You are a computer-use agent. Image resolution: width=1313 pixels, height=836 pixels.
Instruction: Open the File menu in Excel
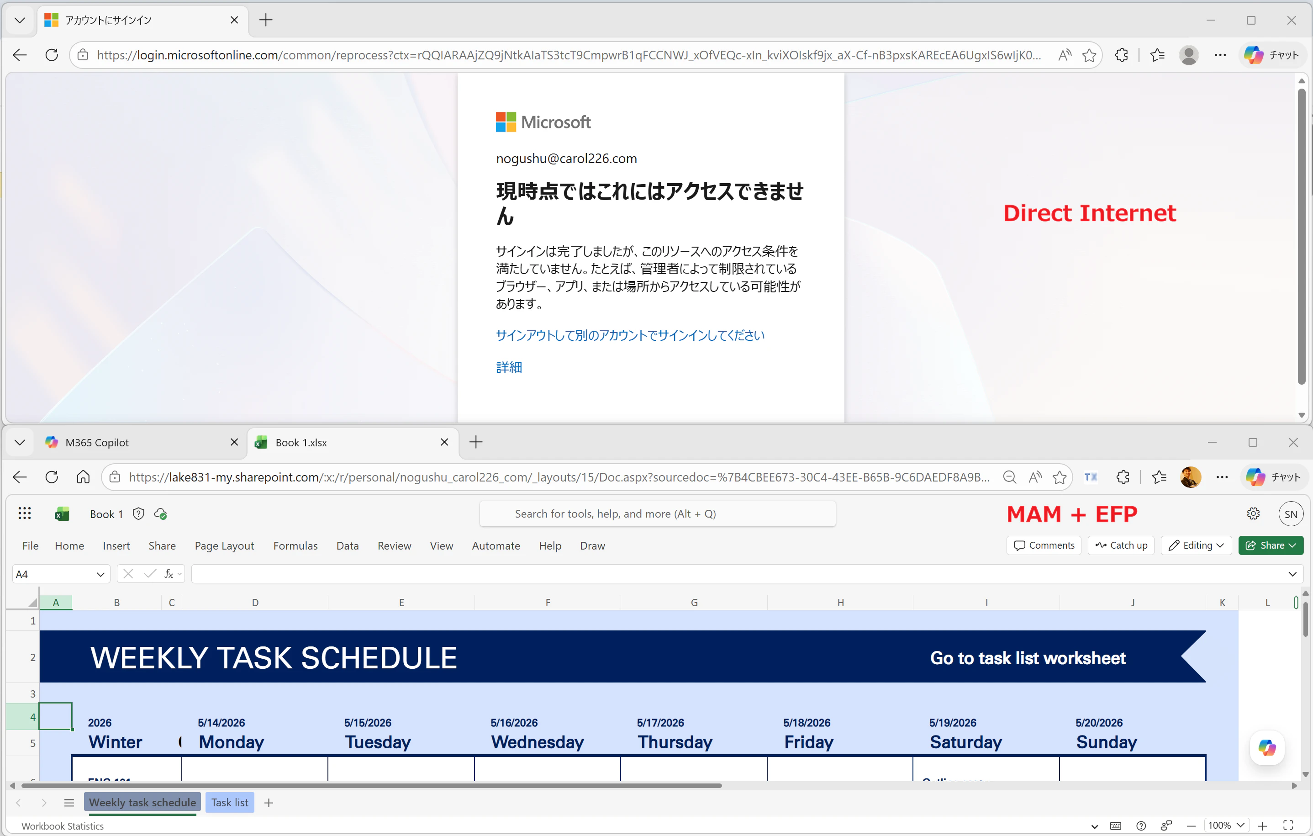[31, 545]
